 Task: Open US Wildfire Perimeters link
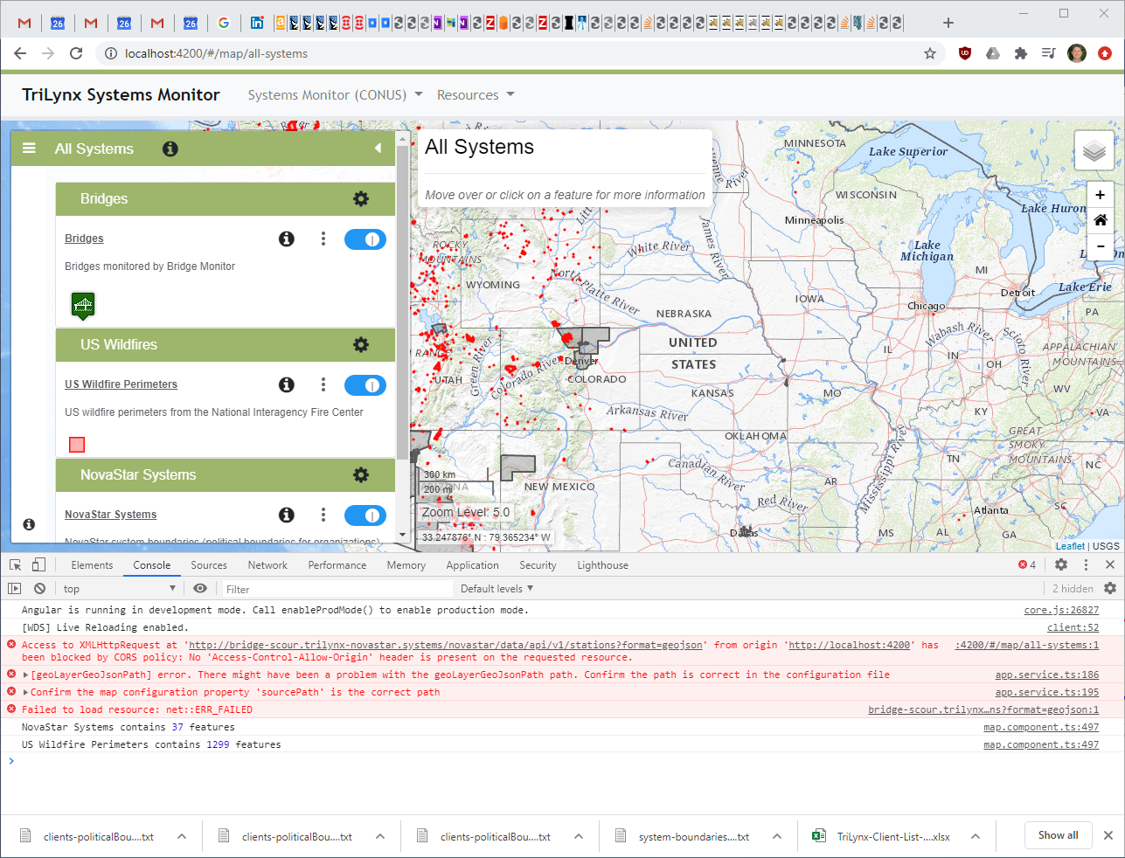pos(121,384)
